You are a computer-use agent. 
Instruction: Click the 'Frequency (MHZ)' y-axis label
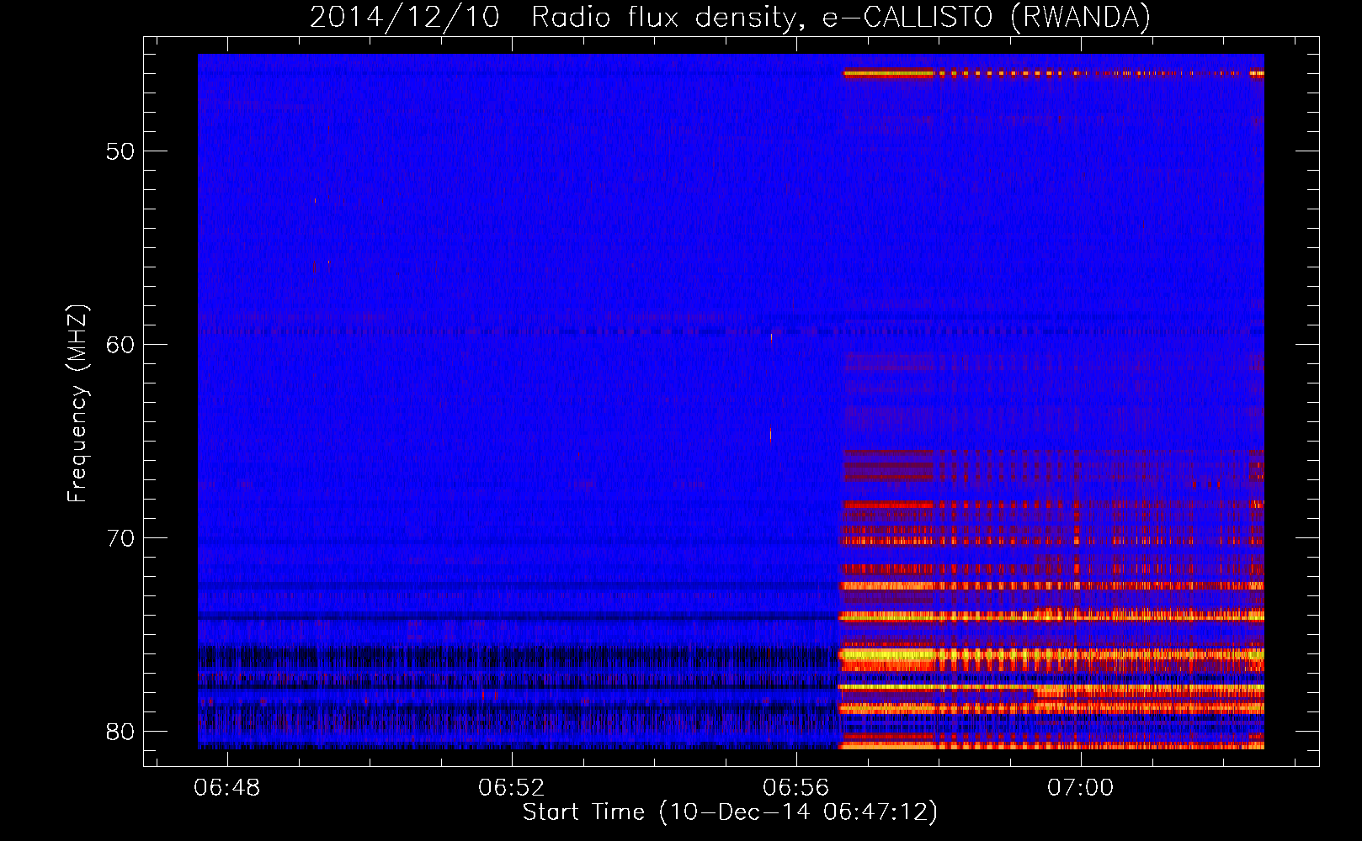(77, 404)
